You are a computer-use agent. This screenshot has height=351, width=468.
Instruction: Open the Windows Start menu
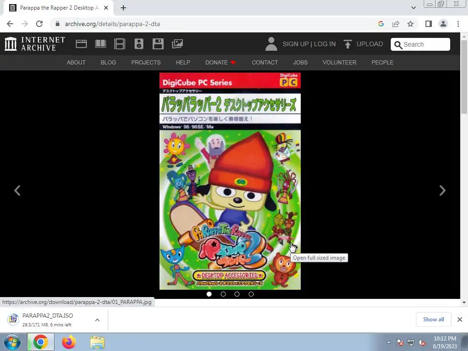tap(12, 342)
